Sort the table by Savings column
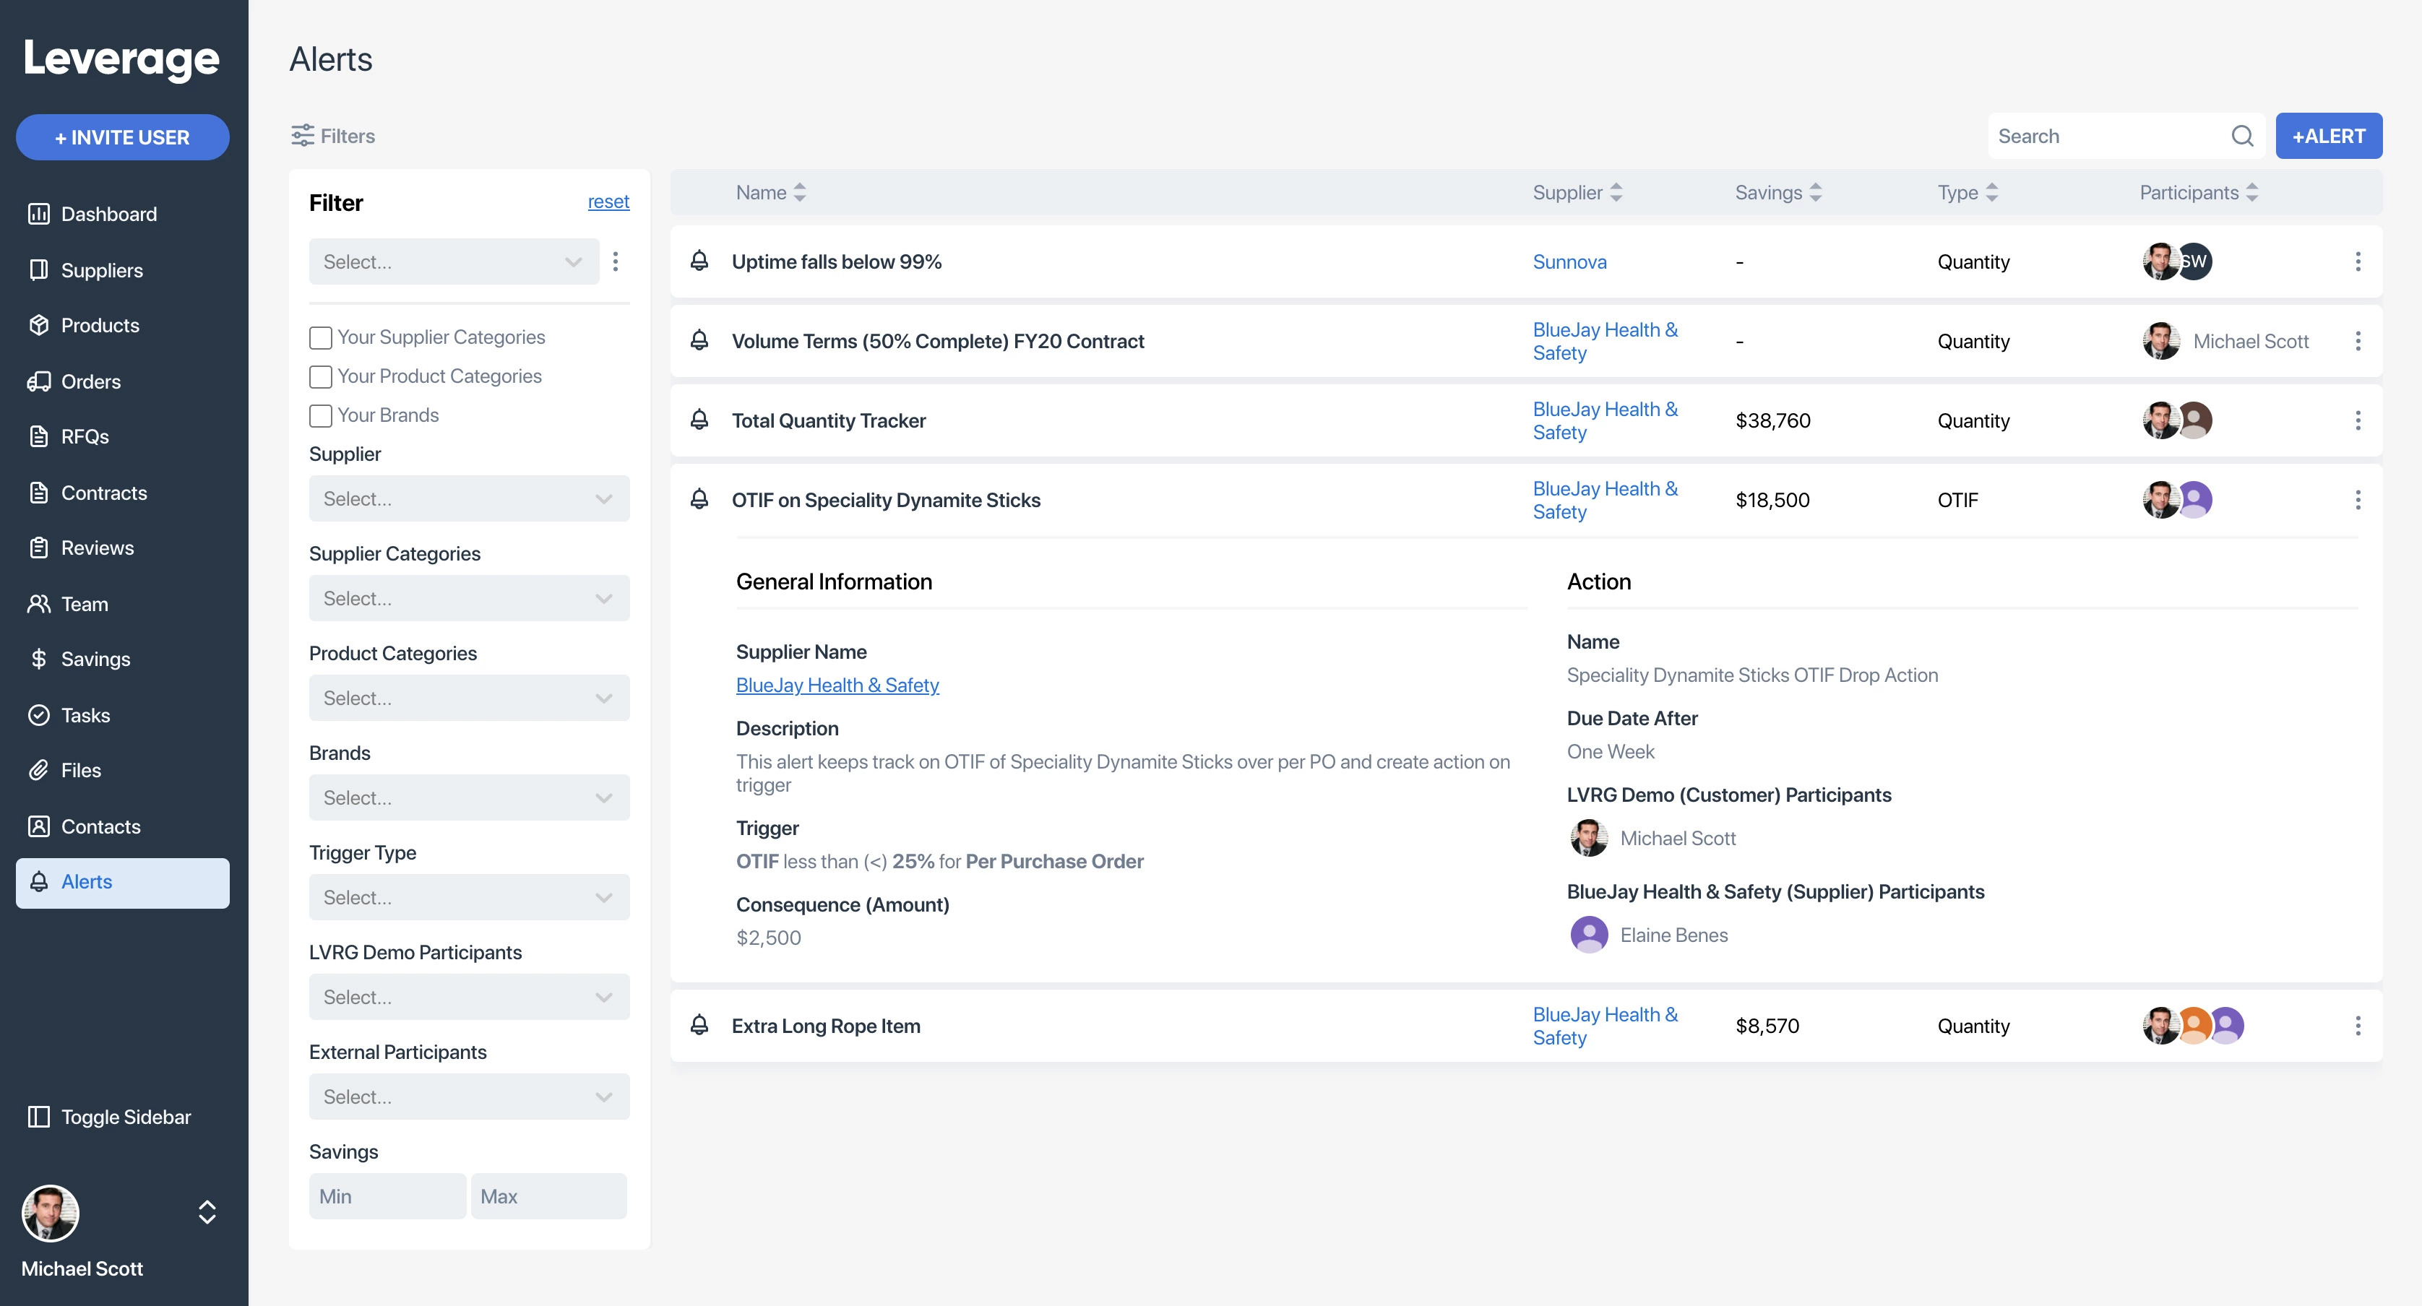Screen dimensions: 2422x1306 pyautogui.click(x=1779, y=193)
